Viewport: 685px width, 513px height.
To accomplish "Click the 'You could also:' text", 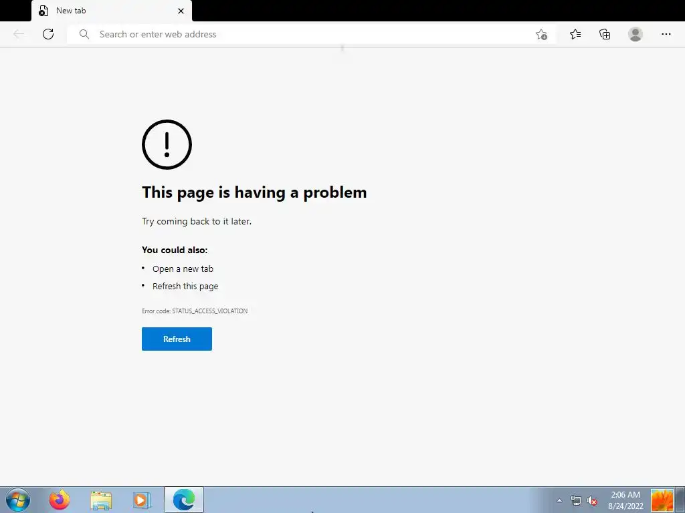I will click(175, 250).
